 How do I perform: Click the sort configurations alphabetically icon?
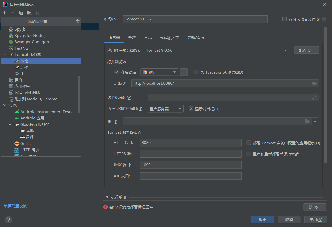[x=38, y=13]
